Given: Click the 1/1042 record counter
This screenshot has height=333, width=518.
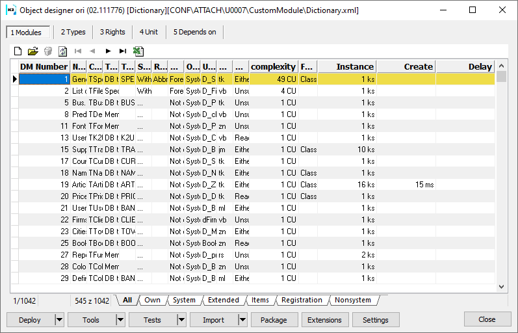Looking at the screenshot, I should click(x=25, y=301).
